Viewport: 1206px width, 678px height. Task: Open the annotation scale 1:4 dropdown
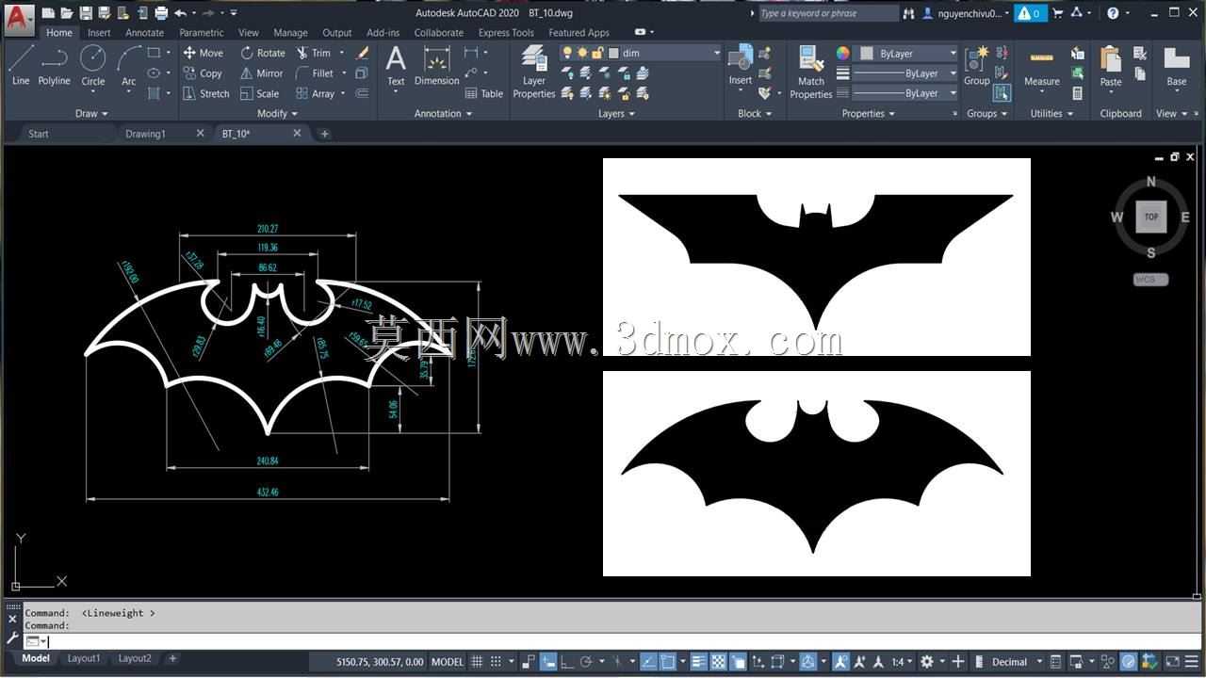(903, 662)
